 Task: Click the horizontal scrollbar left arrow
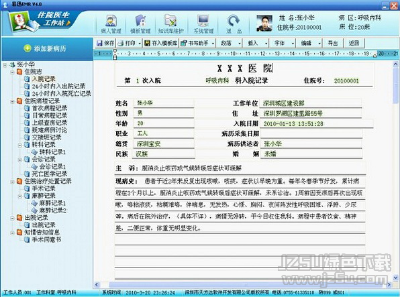97,284
